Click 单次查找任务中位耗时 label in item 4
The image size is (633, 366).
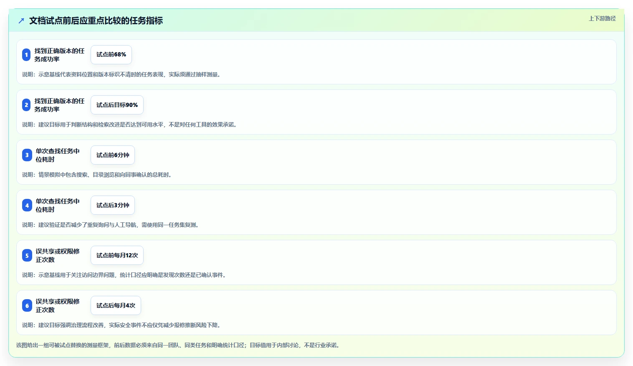coord(58,205)
